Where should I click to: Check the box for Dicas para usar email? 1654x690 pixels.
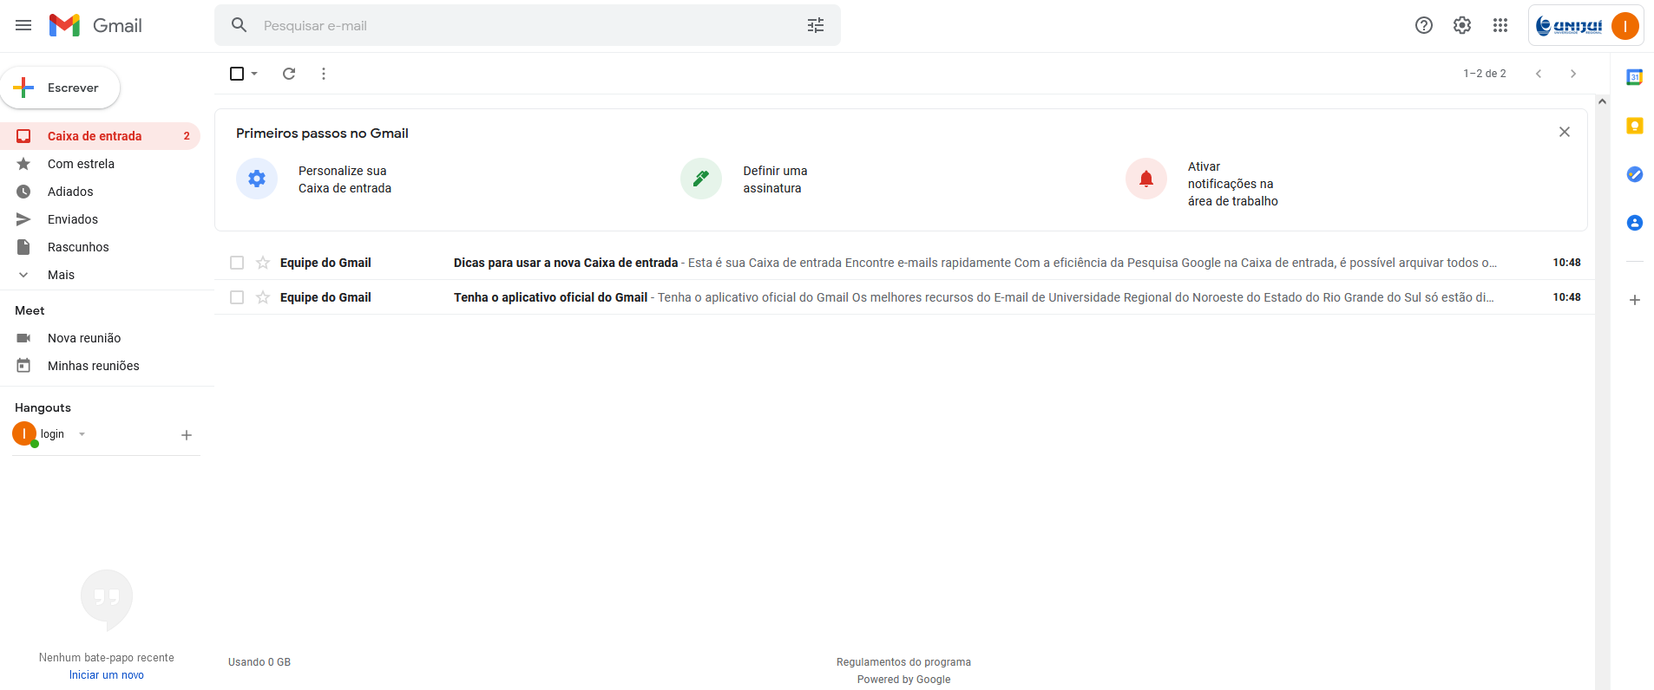click(x=237, y=263)
